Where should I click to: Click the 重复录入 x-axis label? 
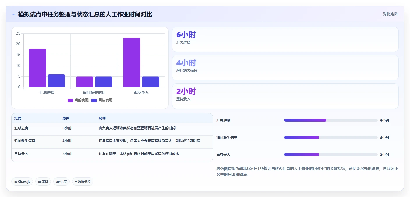[x=141, y=92]
